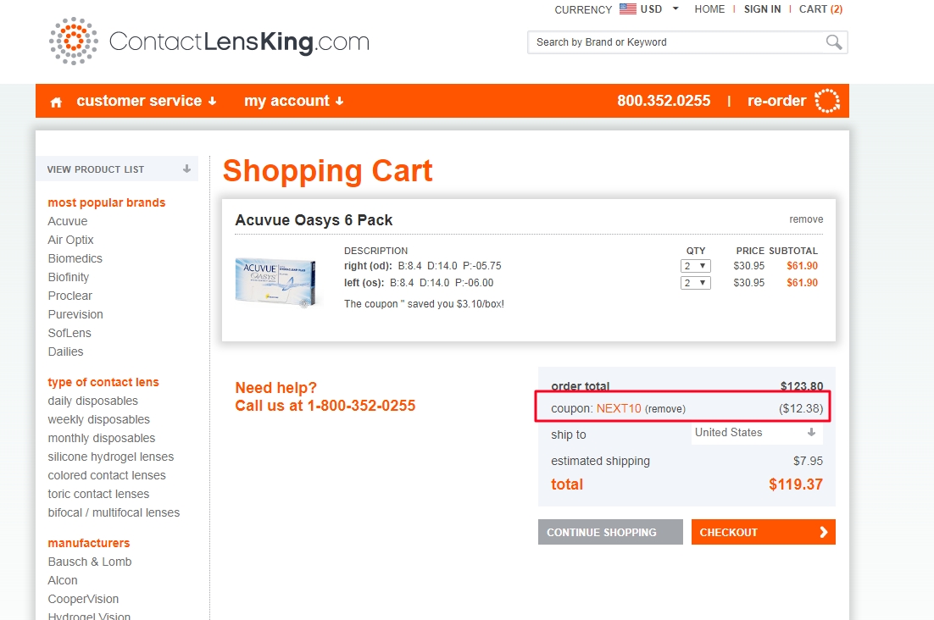The width and height of the screenshot is (934, 620).
Task: Select toric contact lenses
Action: [x=98, y=494]
